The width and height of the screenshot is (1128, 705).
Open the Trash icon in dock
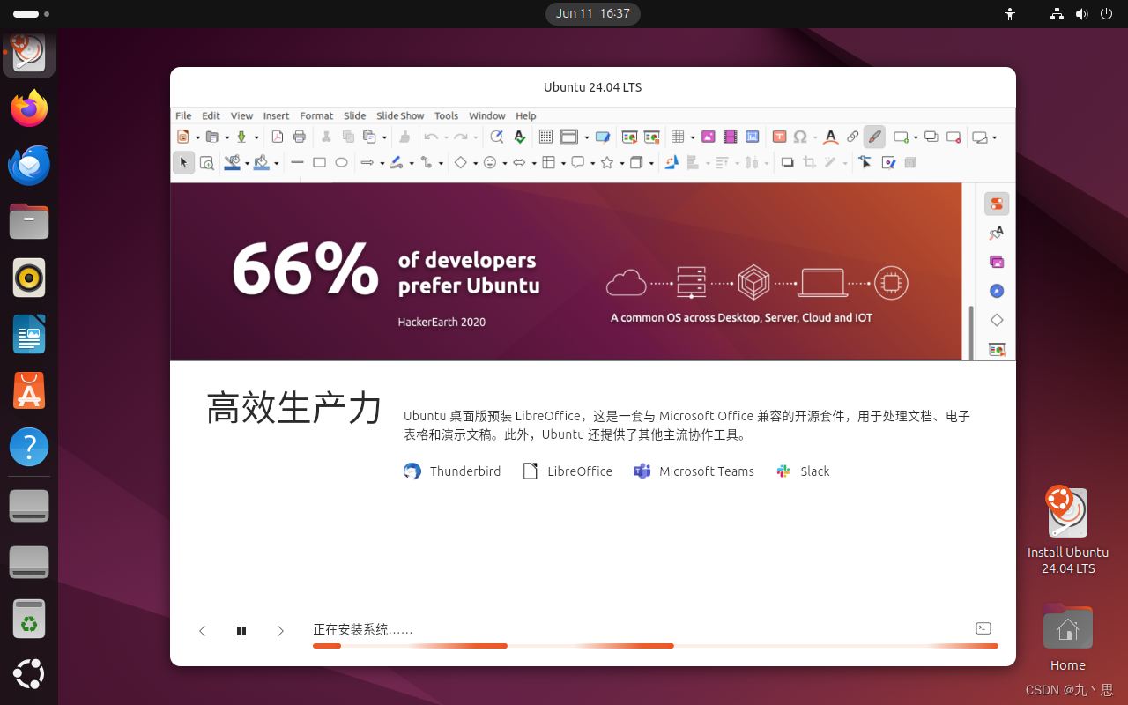29,618
